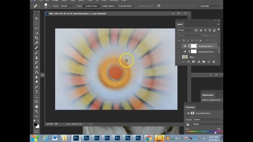Select the Hand tool
Screen dimensions: 253x142
pos(36,106)
